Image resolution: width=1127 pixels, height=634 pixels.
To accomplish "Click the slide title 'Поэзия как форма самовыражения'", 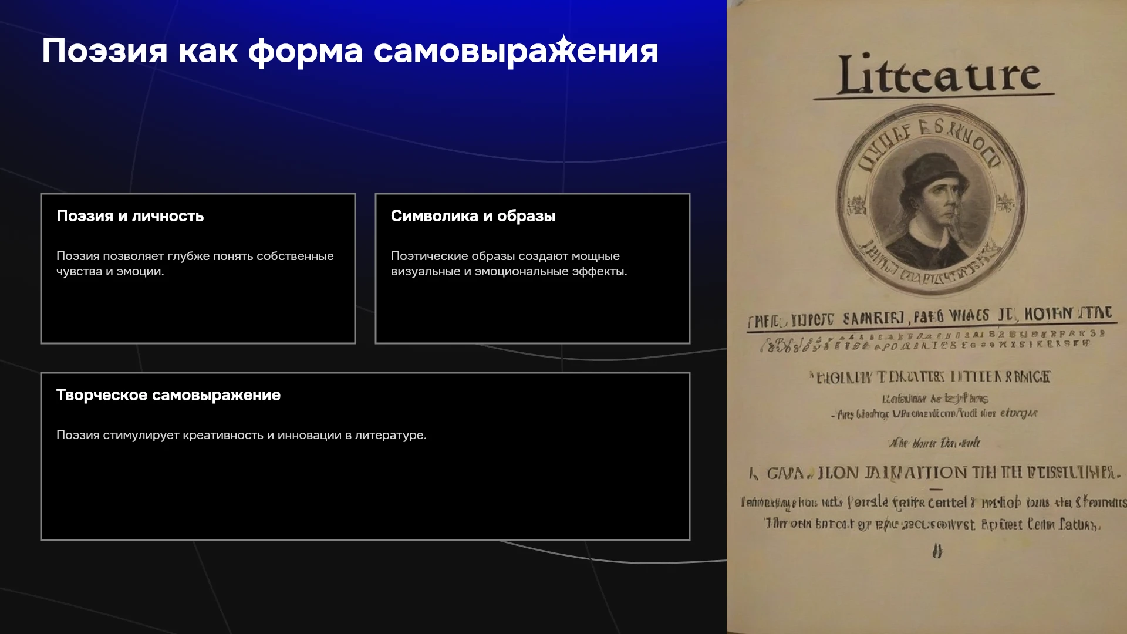I will [350, 51].
